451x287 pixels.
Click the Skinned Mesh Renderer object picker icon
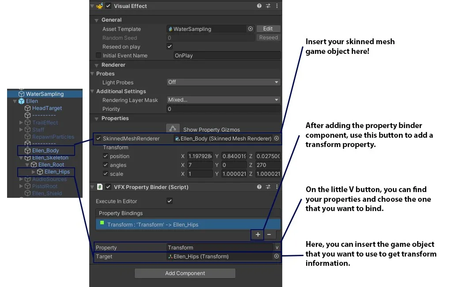point(277,138)
